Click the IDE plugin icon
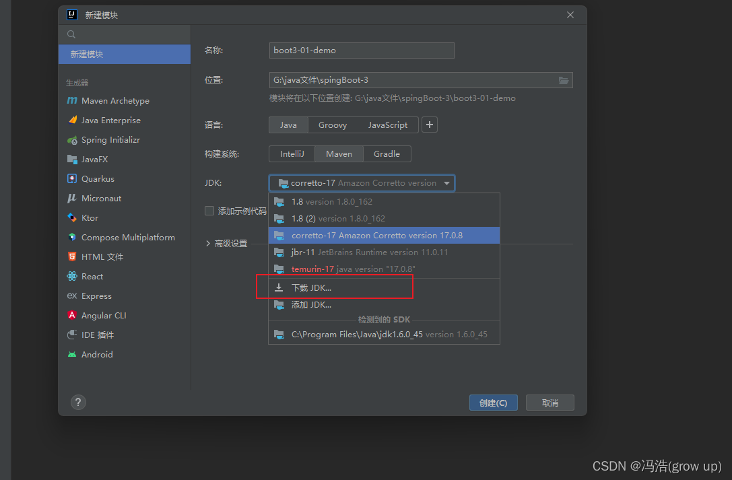This screenshot has width=732, height=480. (x=72, y=335)
